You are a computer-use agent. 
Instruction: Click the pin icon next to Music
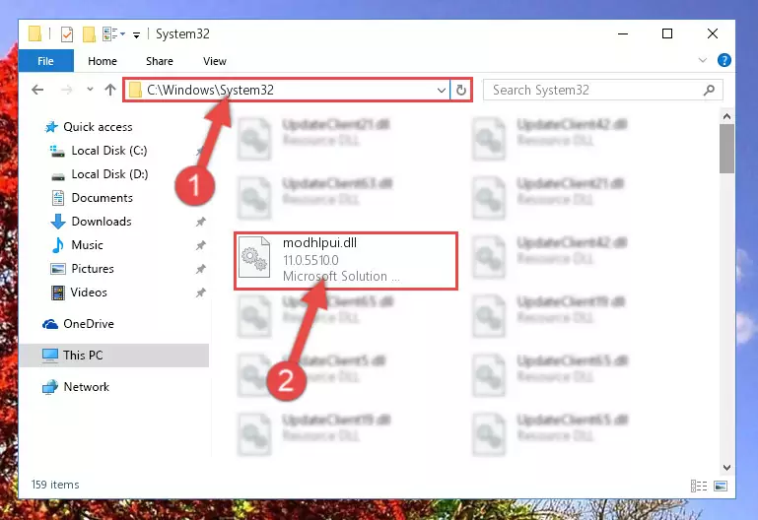click(x=201, y=245)
